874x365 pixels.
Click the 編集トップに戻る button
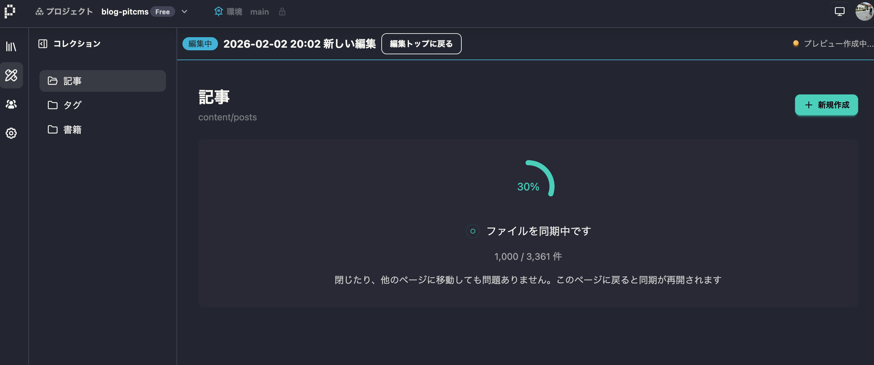[x=421, y=44]
